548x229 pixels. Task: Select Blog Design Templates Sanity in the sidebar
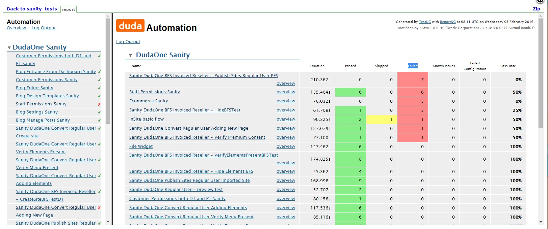point(47,96)
